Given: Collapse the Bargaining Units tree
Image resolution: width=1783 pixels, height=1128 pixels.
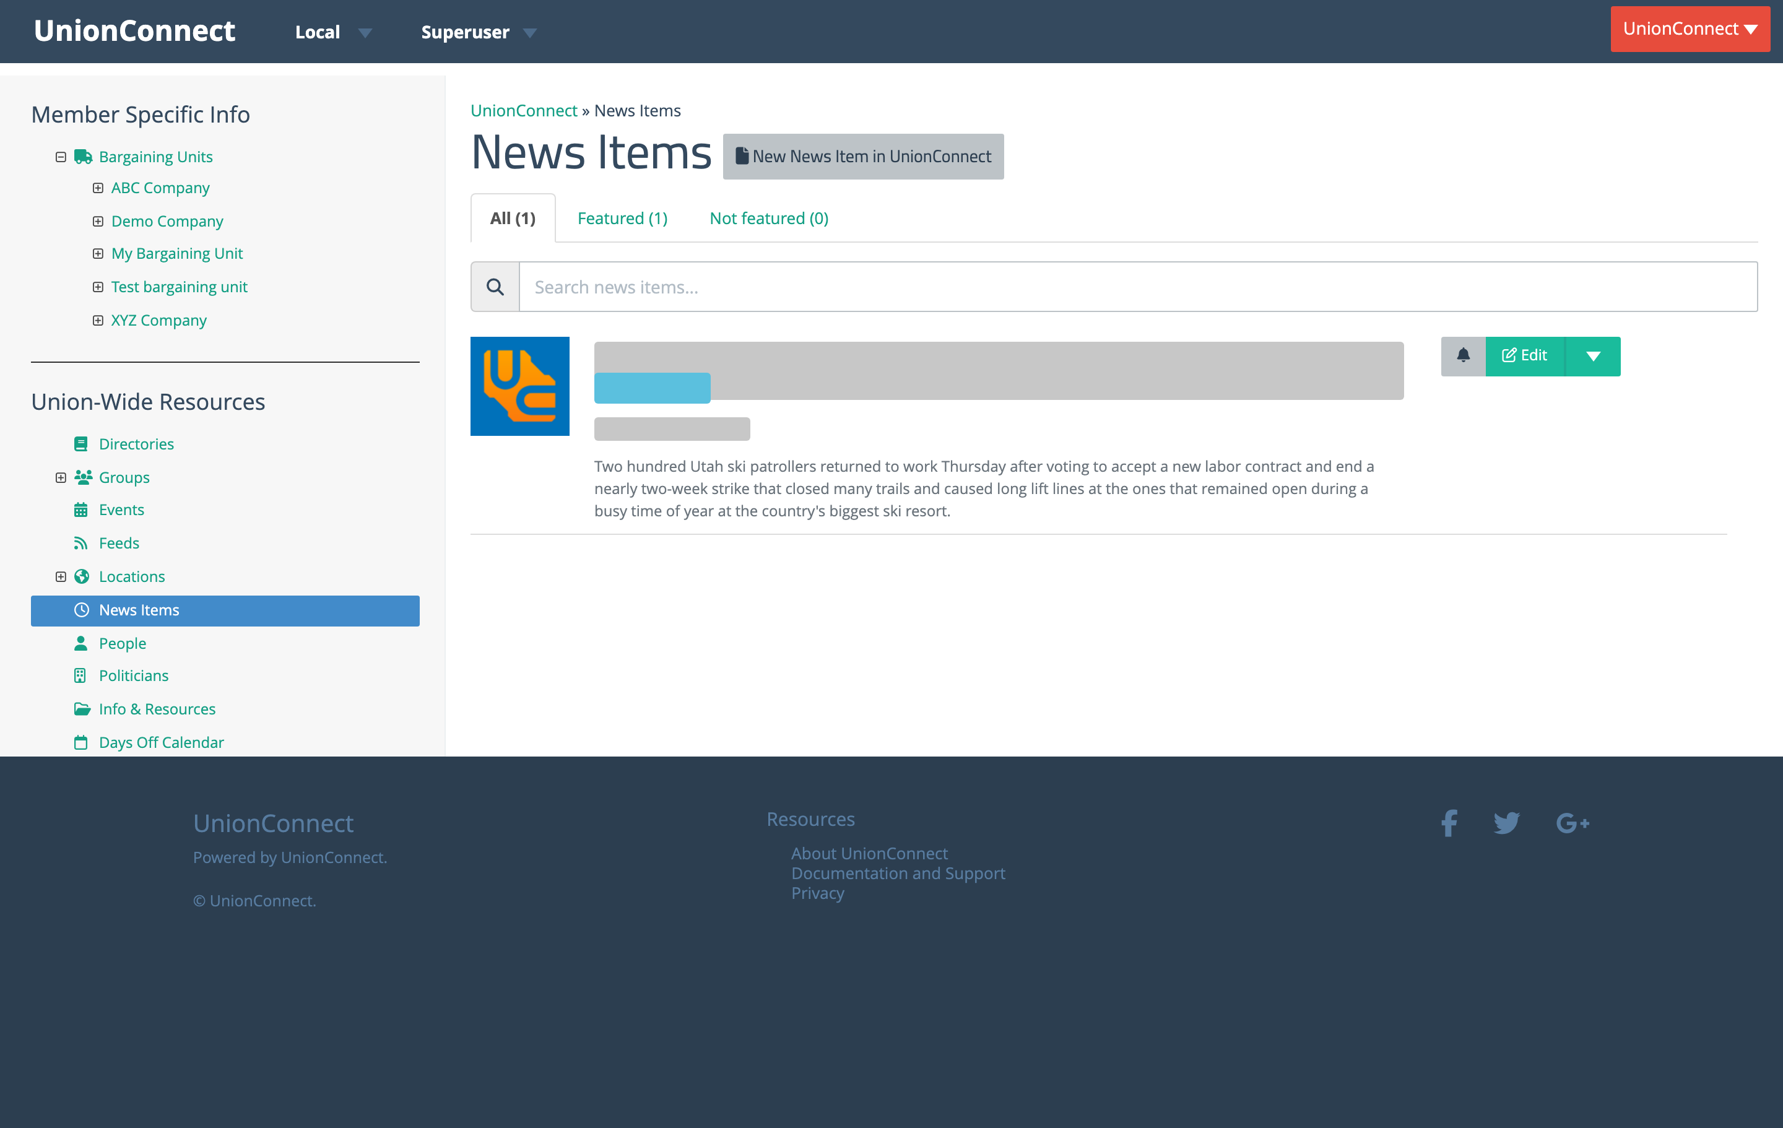Looking at the screenshot, I should [x=61, y=157].
